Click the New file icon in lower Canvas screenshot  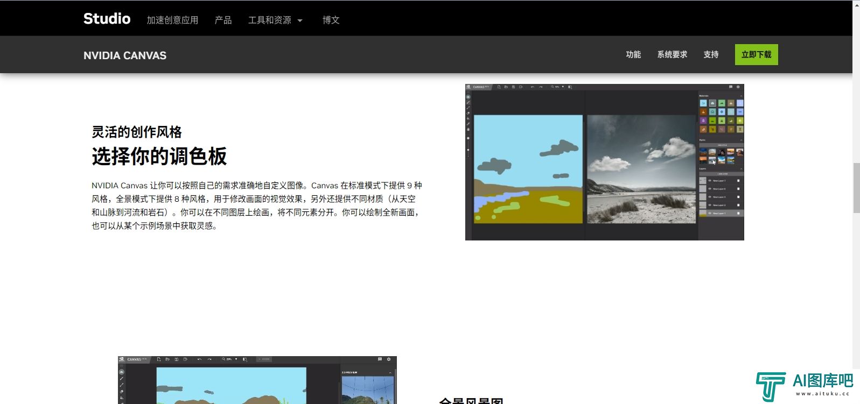159,359
